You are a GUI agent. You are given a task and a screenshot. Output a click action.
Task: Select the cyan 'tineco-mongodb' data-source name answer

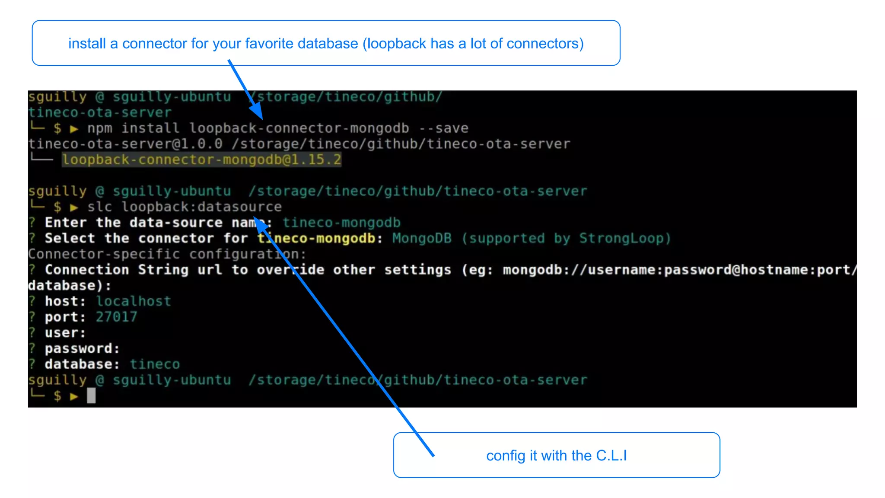[341, 223]
